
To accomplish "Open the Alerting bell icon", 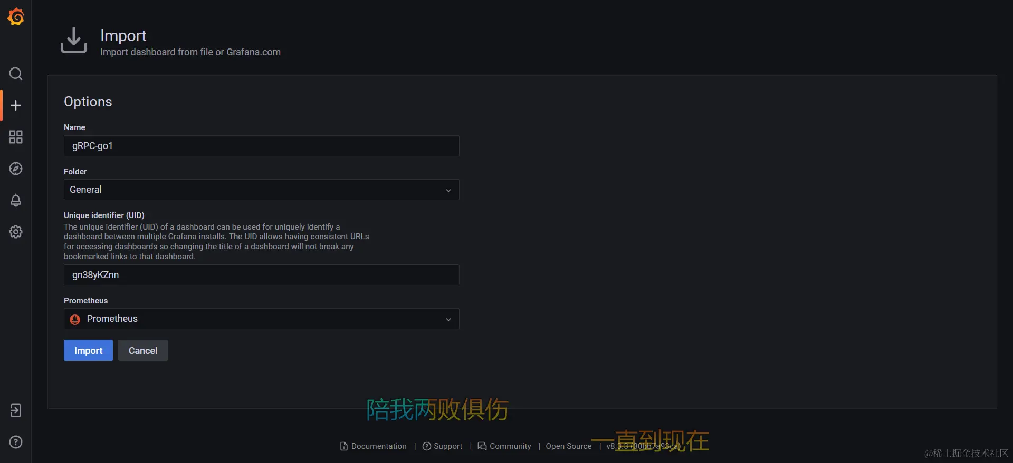I will [x=16, y=200].
